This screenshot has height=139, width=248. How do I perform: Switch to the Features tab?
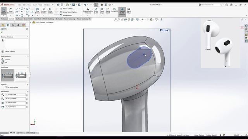(4, 19)
